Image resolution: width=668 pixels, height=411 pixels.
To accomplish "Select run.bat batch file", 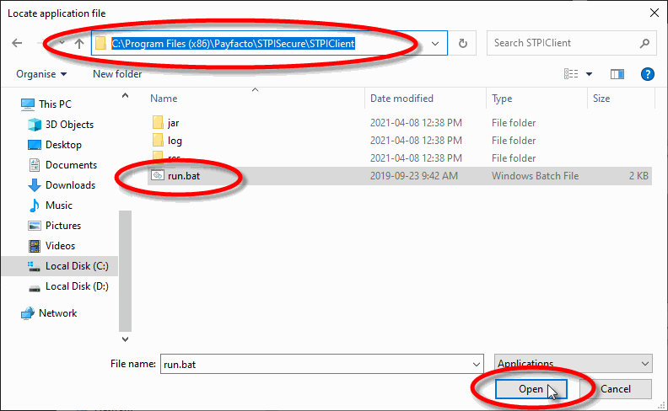I will pos(185,176).
